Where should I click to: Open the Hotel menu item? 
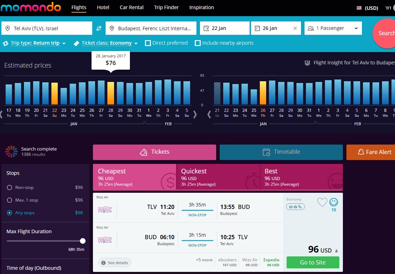(103, 7)
